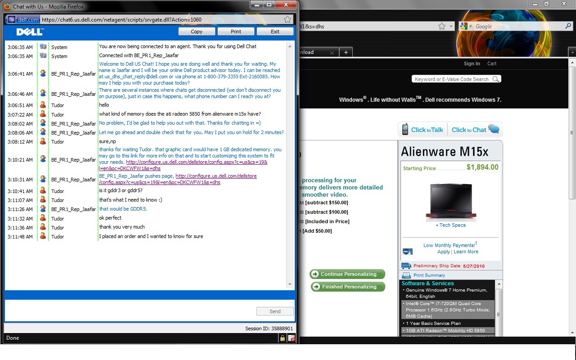
Task: Click the Copy button in the chat window
Action: 197,31
